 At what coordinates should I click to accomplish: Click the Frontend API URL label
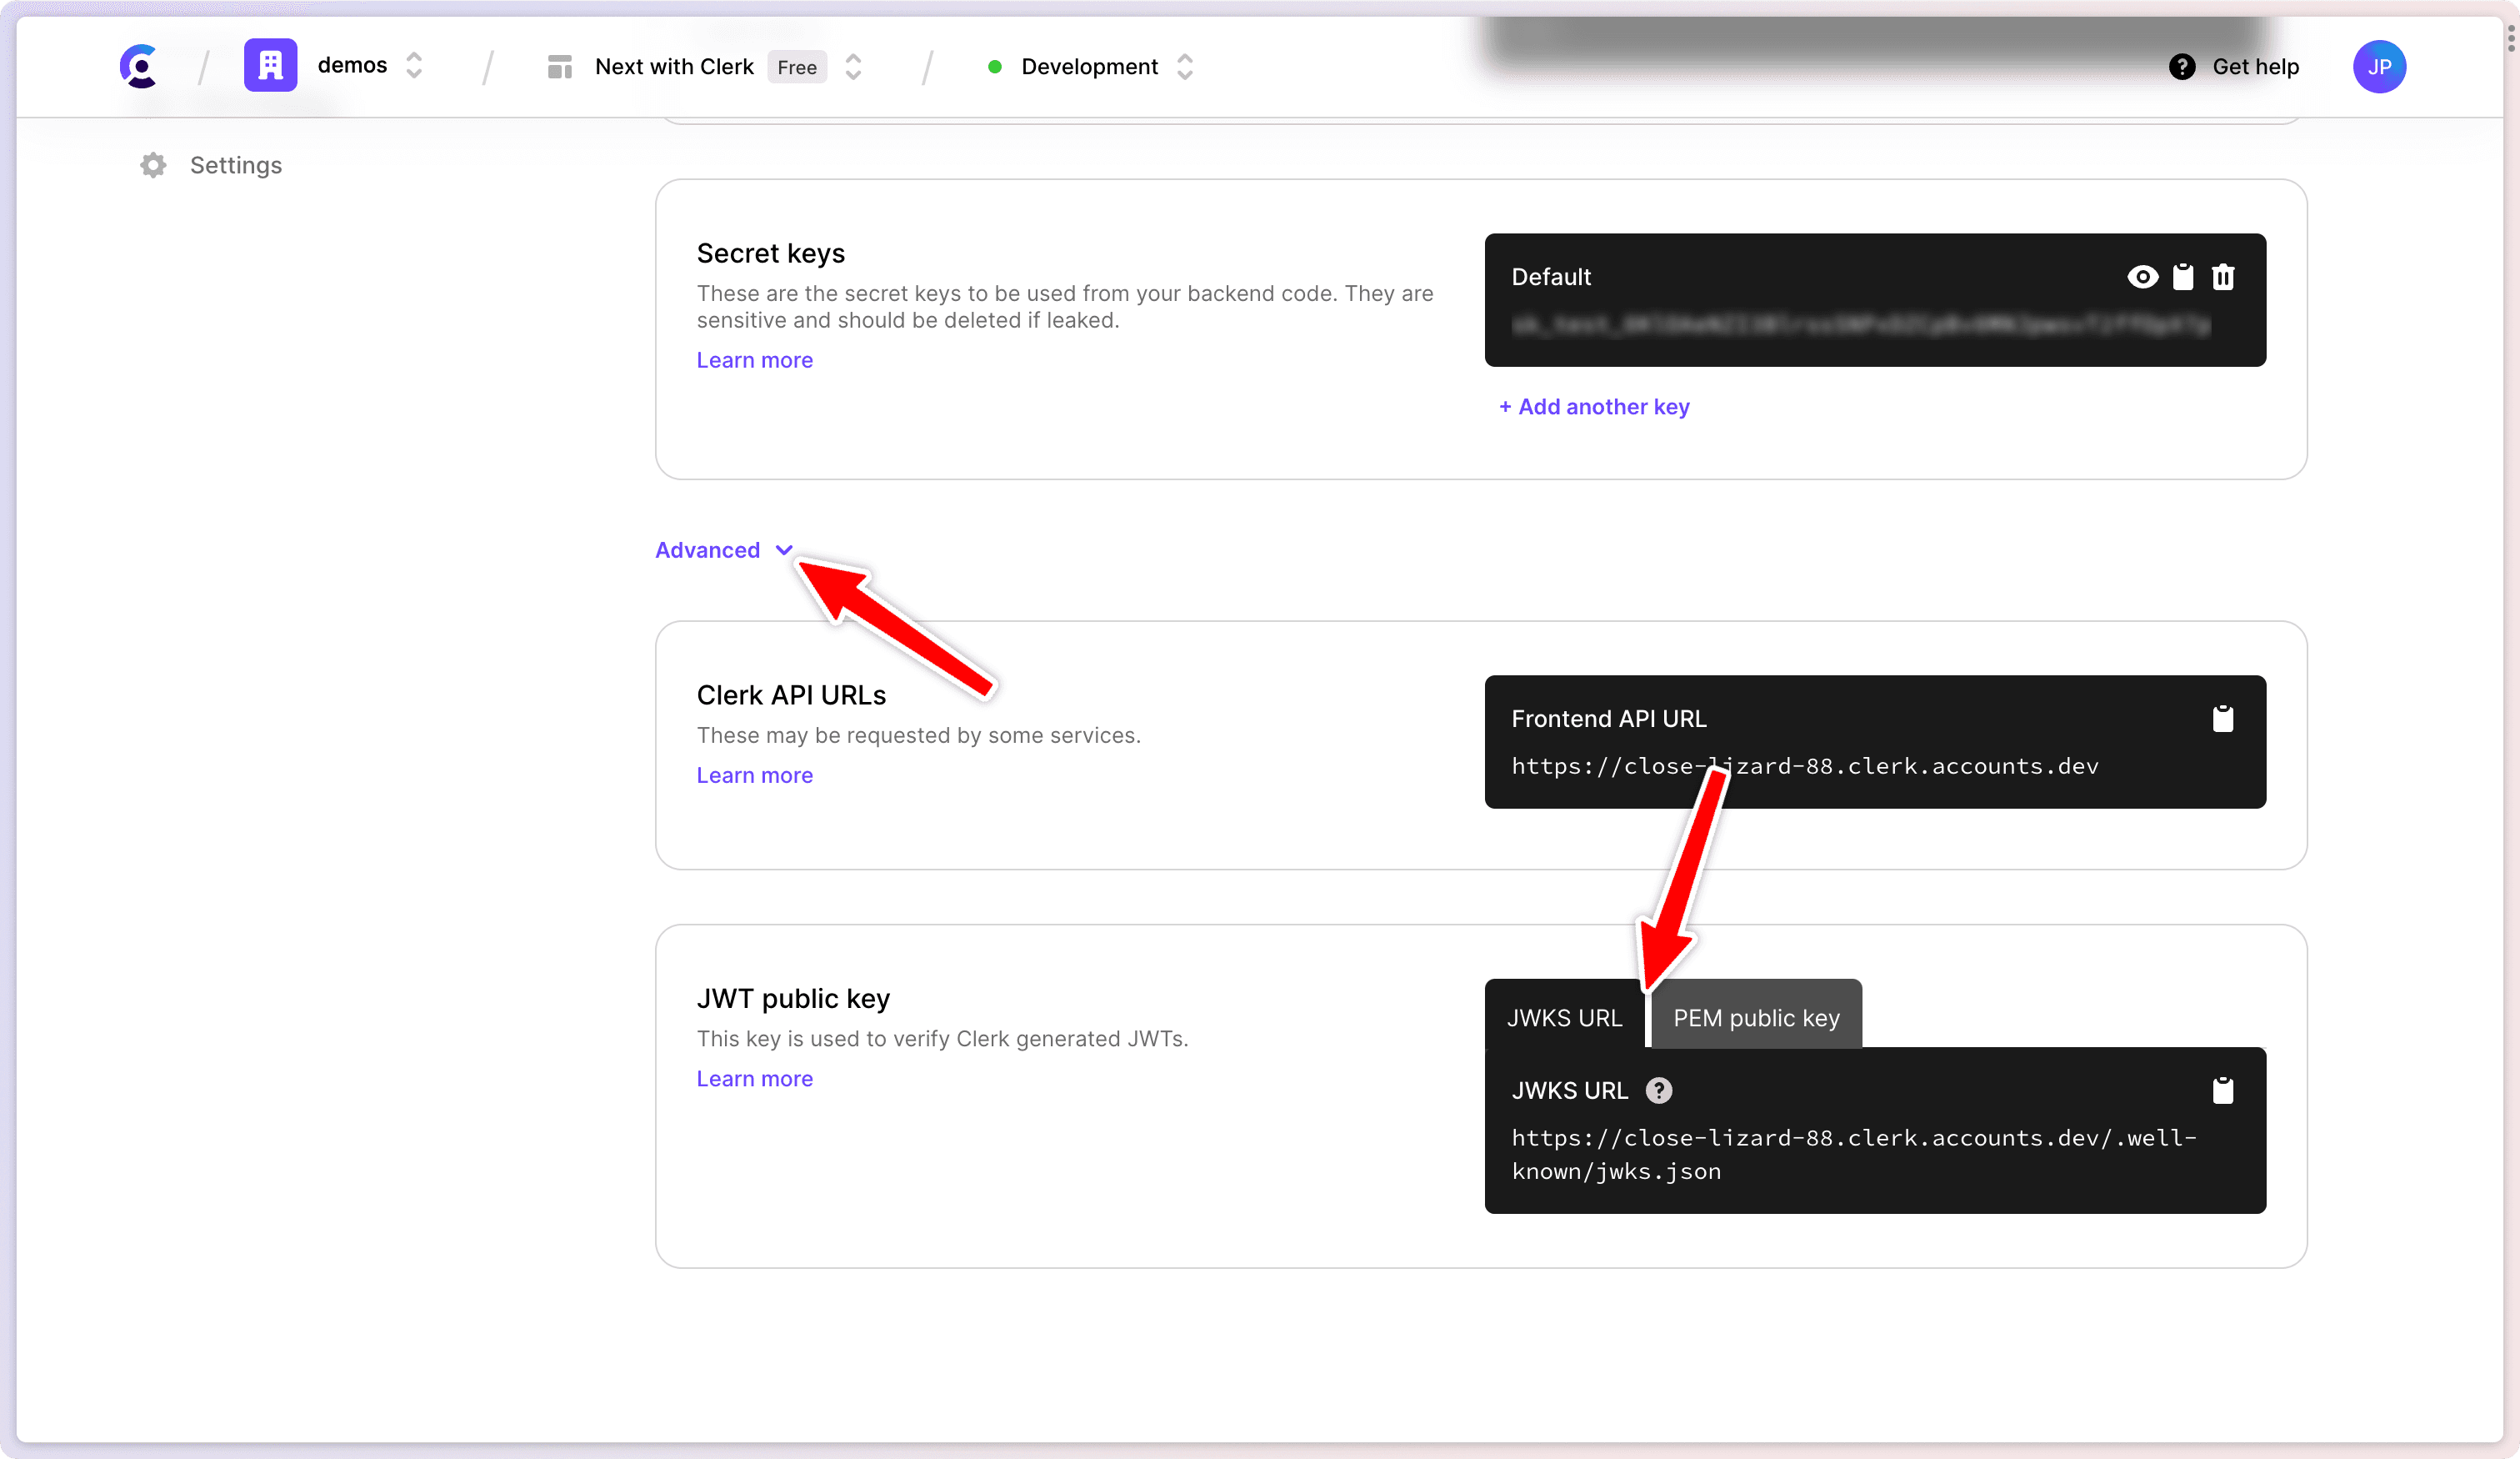(1609, 719)
